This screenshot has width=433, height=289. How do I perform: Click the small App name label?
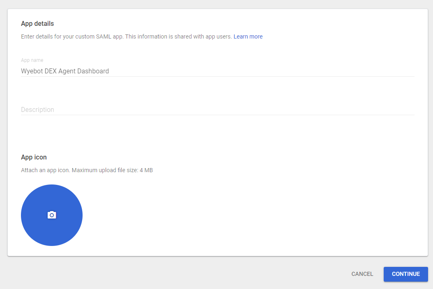pos(32,60)
